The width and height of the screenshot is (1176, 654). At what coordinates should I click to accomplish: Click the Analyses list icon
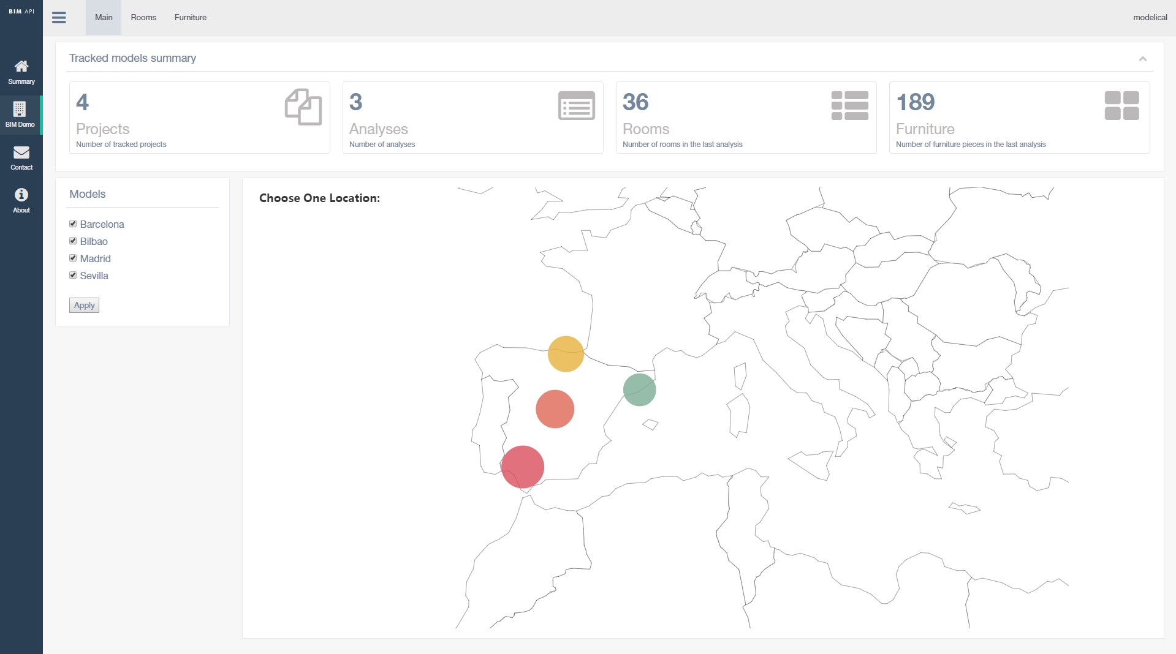click(577, 106)
